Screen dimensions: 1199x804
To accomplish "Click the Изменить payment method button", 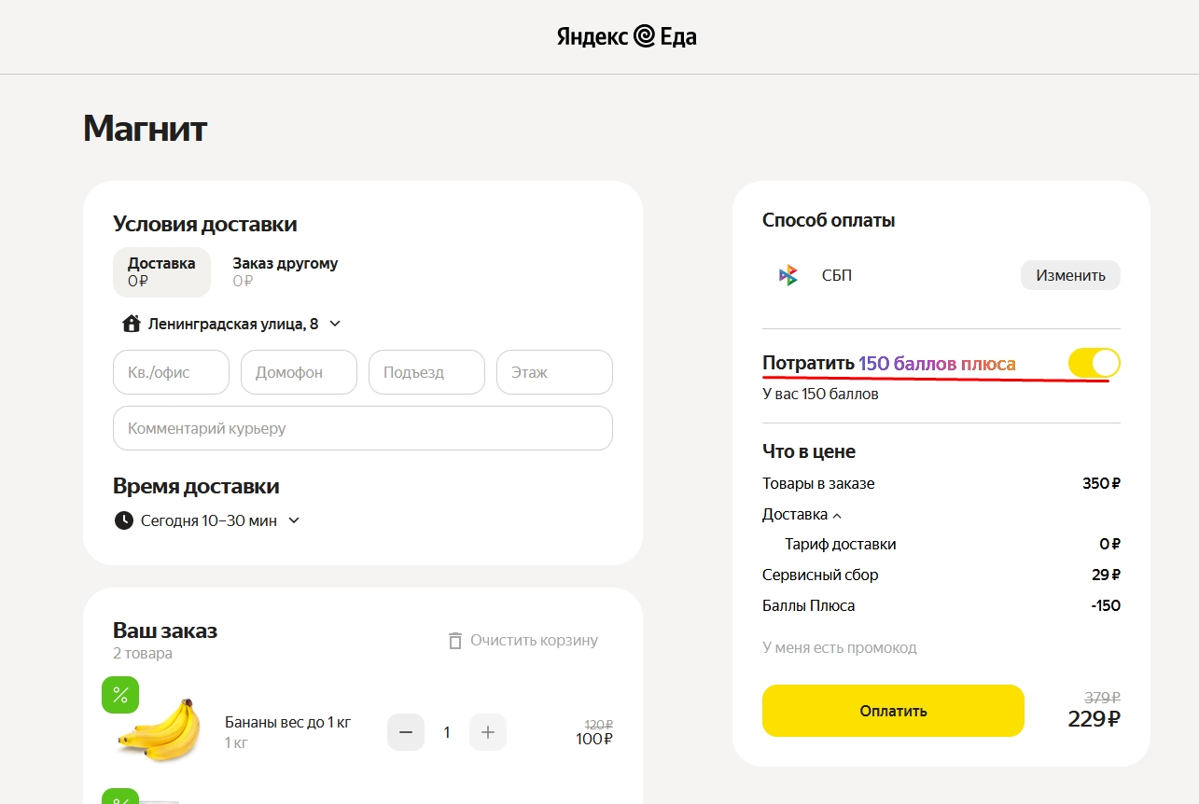I will pyautogui.click(x=1070, y=275).
